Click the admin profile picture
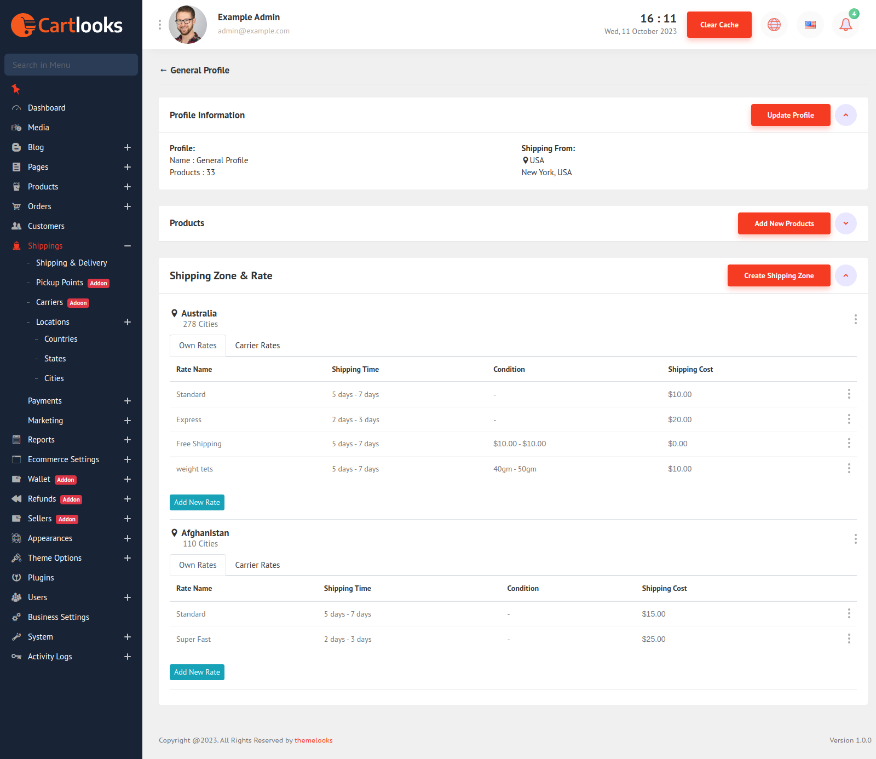The image size is (876, 759). click(187, 24)
